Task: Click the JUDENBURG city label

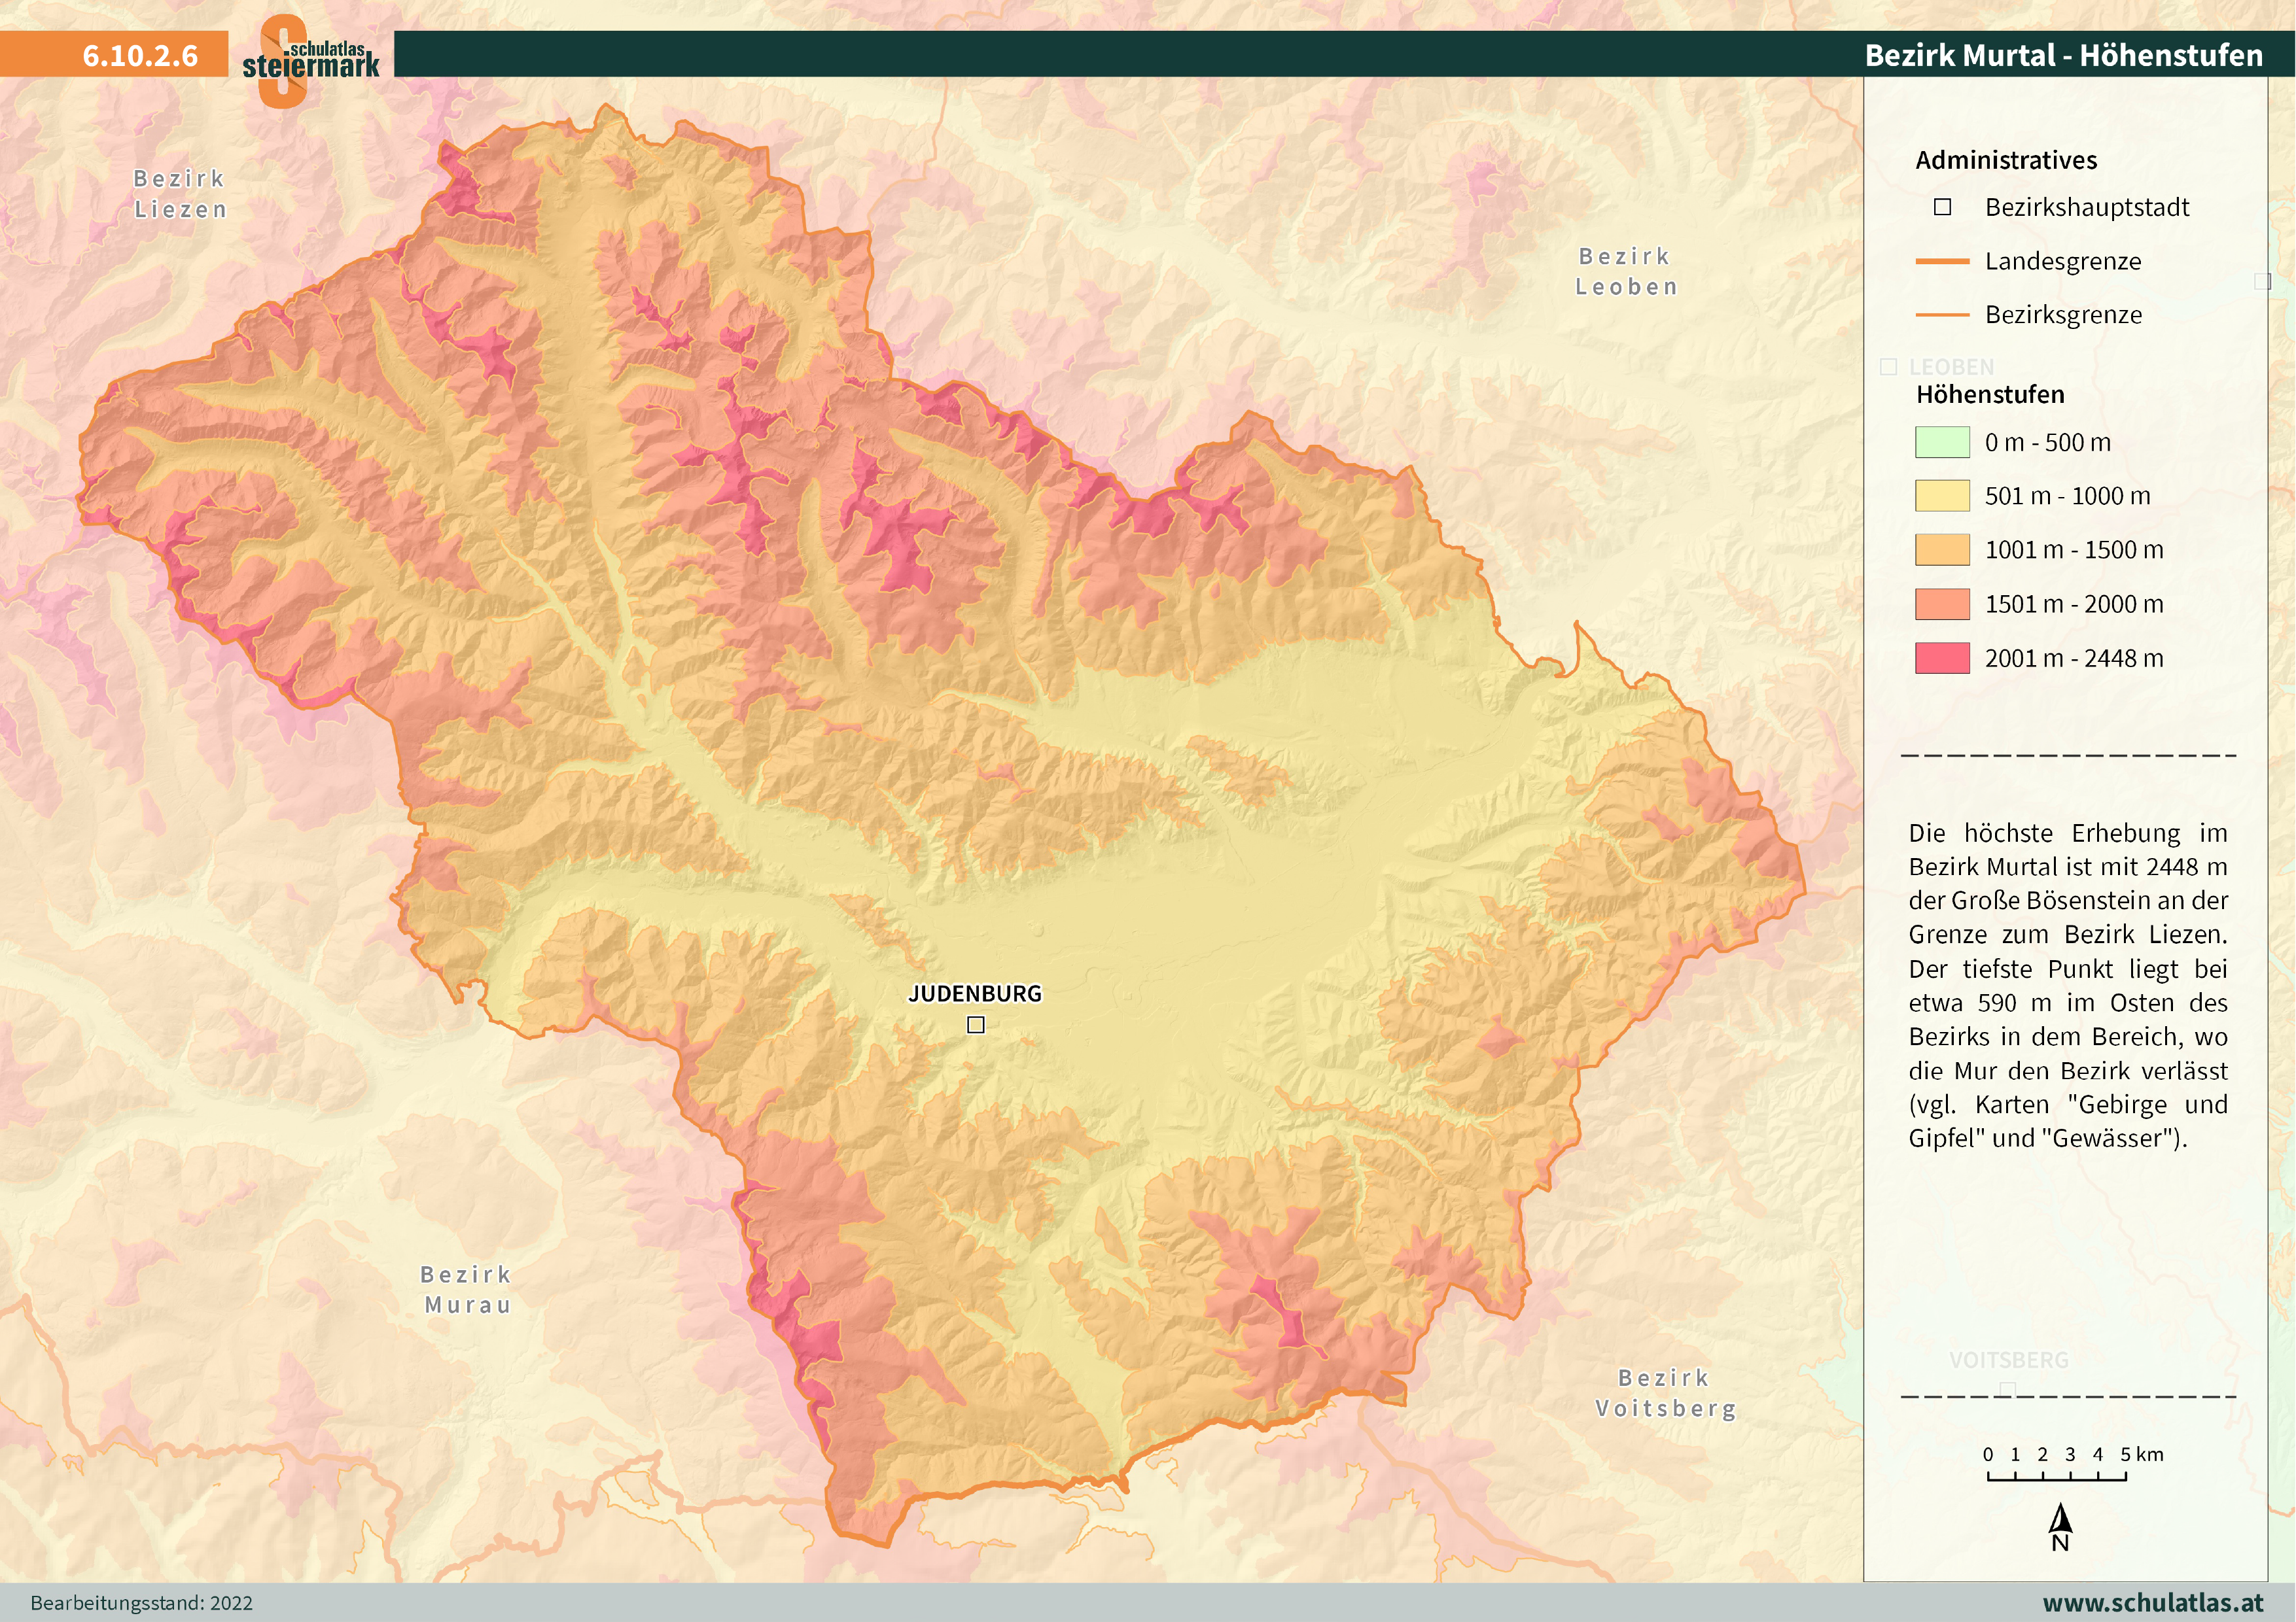Action: click(x=975, y=993)
